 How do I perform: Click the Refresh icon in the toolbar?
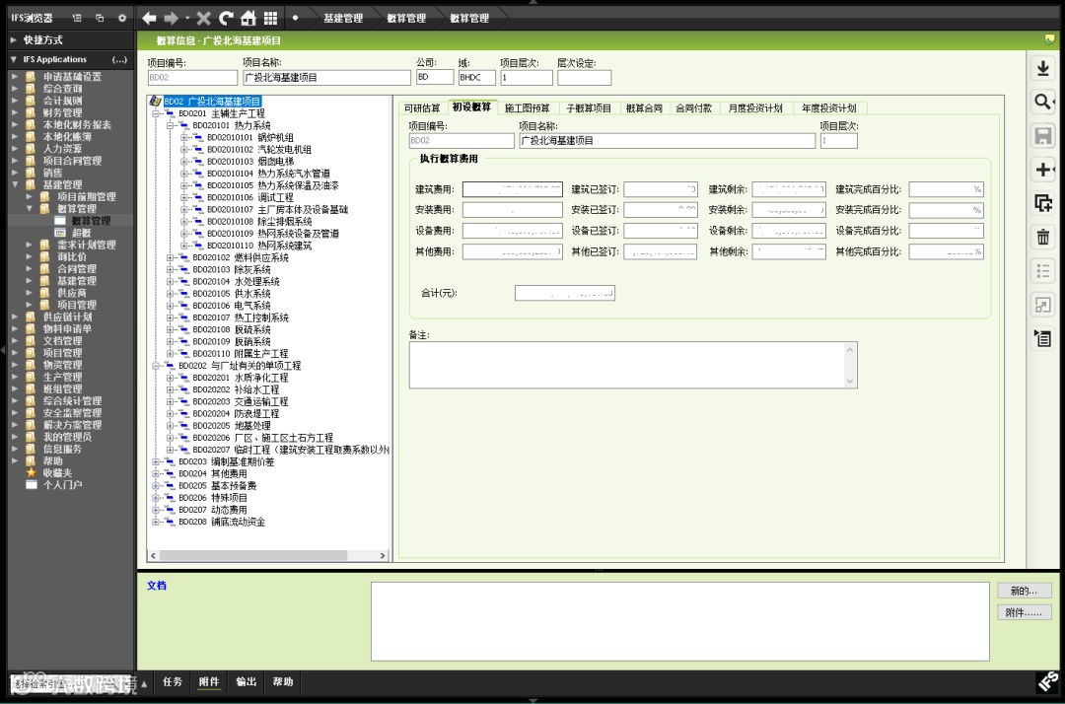tap(226, 18)
